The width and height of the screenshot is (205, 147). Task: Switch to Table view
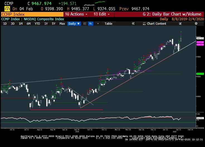108,24
